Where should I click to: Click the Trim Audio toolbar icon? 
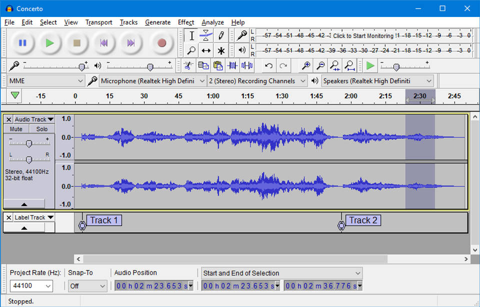point(232,65)
